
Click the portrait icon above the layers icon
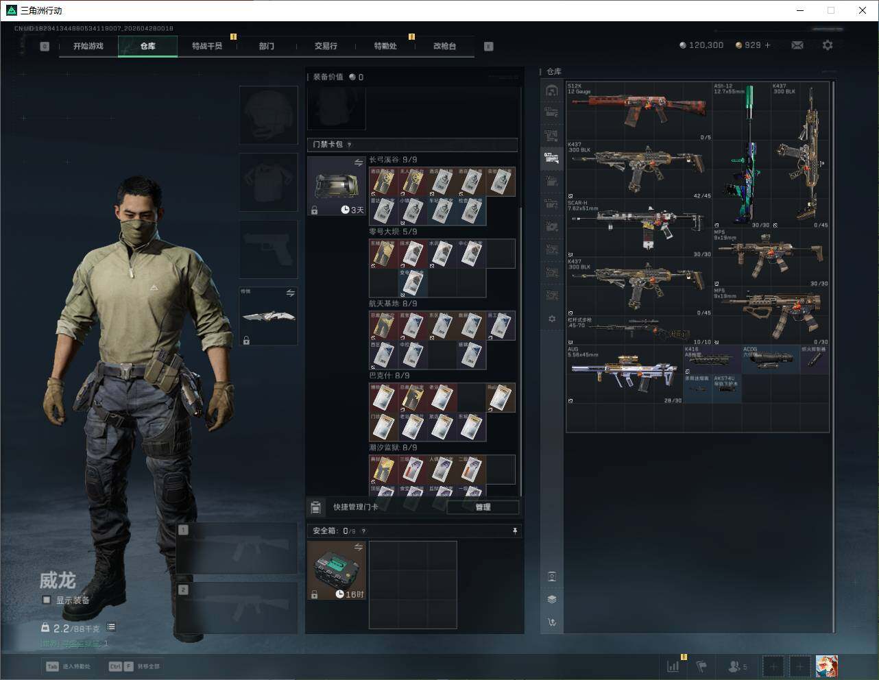coord(551,576)
